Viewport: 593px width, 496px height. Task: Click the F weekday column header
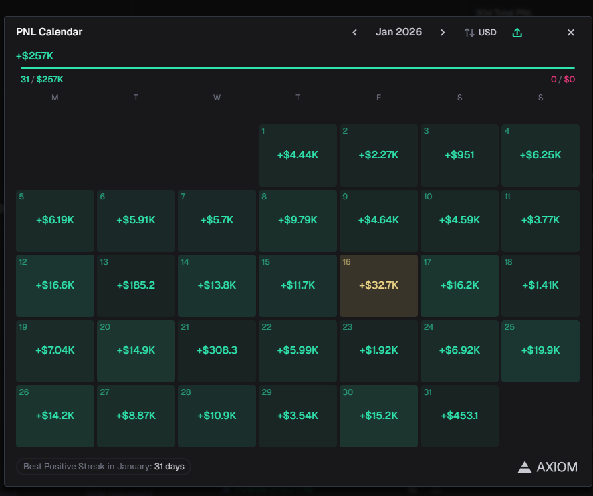click(378, 98)
